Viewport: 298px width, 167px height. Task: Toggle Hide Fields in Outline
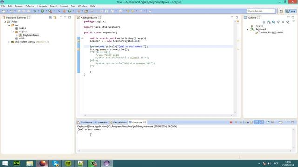coord(273,22)
